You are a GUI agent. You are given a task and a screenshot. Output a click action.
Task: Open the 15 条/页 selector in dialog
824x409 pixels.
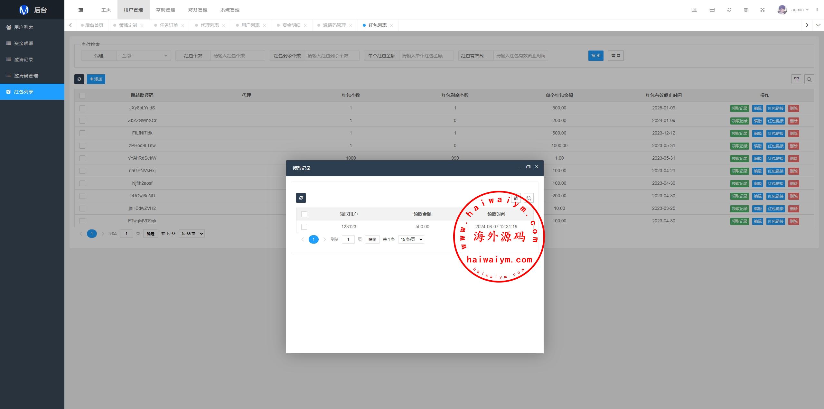[411, 239]
